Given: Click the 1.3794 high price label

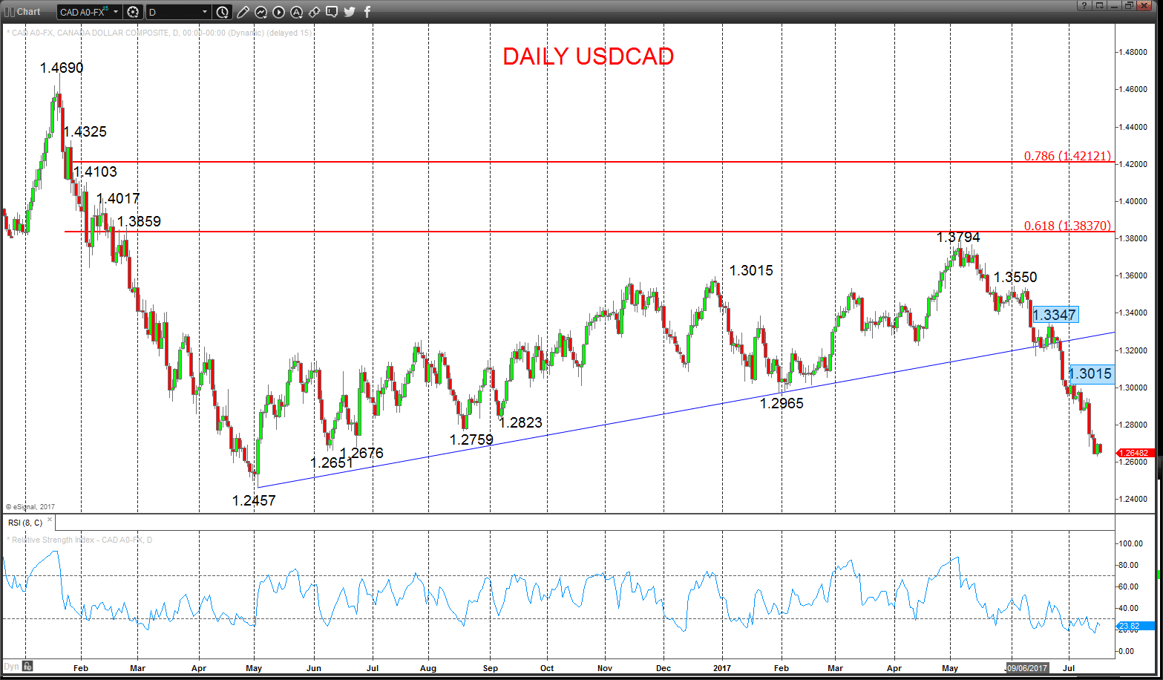Looking at the screenshot, I should [x=958, y=238].
